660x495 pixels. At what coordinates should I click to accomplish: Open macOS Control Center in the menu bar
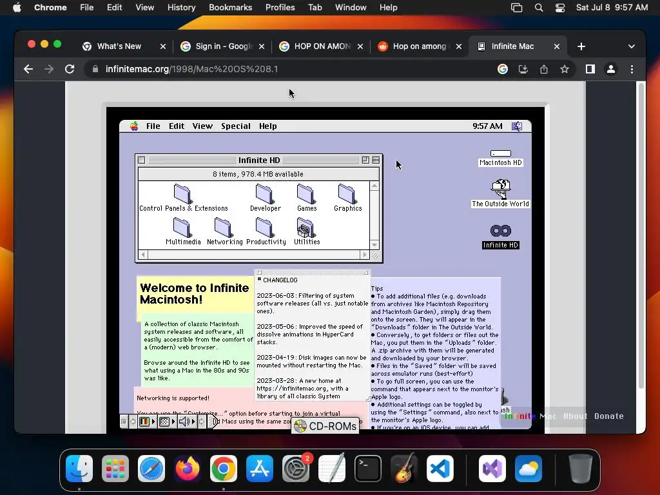pyautogui.click(x=560, y=8)
